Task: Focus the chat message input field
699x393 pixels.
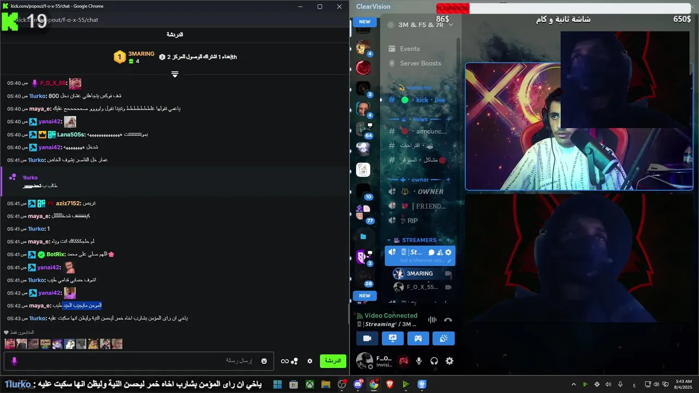Action: point(139,361)
